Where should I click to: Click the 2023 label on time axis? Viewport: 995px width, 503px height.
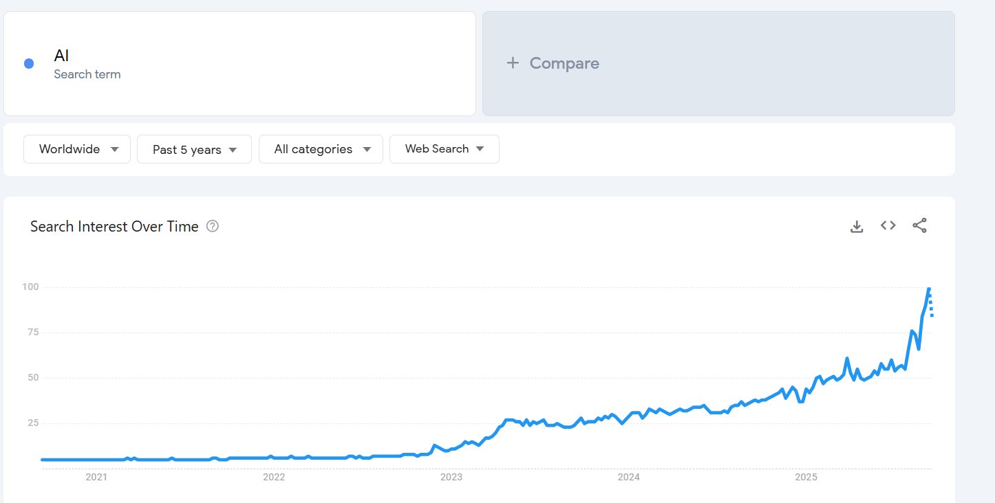pos(451,477)
